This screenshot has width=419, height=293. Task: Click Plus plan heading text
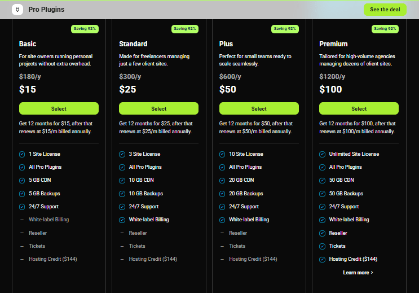coord(226,44)
